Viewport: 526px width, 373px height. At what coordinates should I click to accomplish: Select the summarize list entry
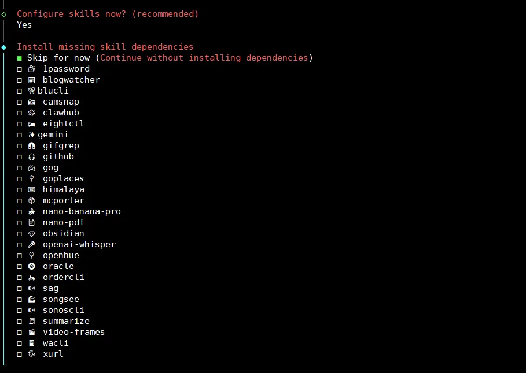tap(66, 321)
